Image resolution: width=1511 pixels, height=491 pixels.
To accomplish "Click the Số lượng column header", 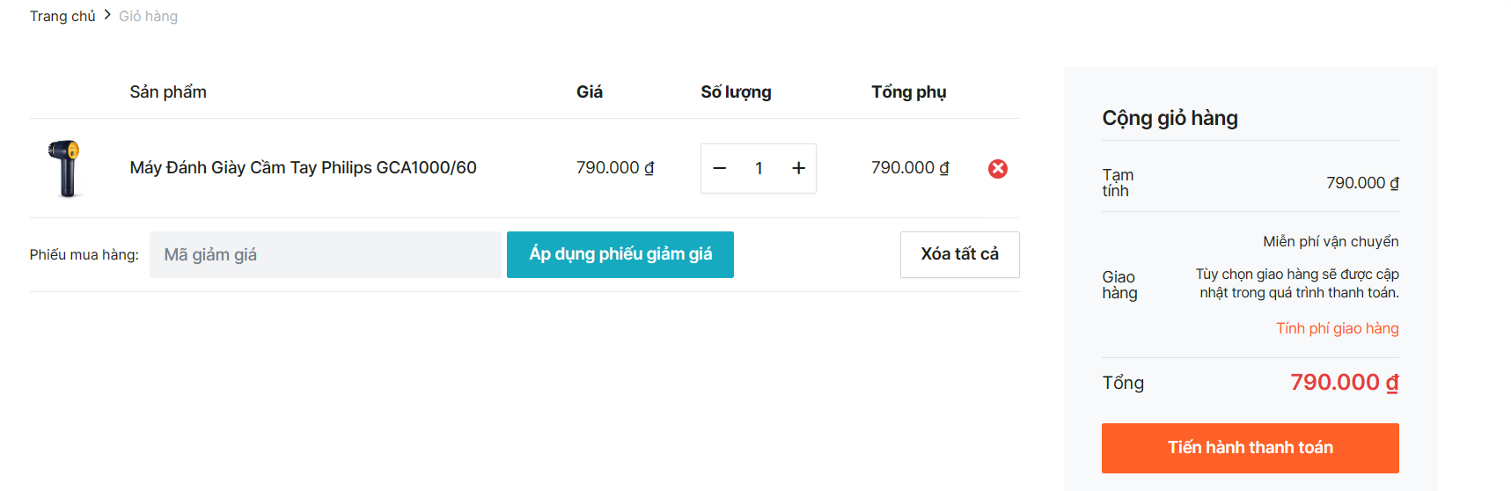I will (736, 92).
